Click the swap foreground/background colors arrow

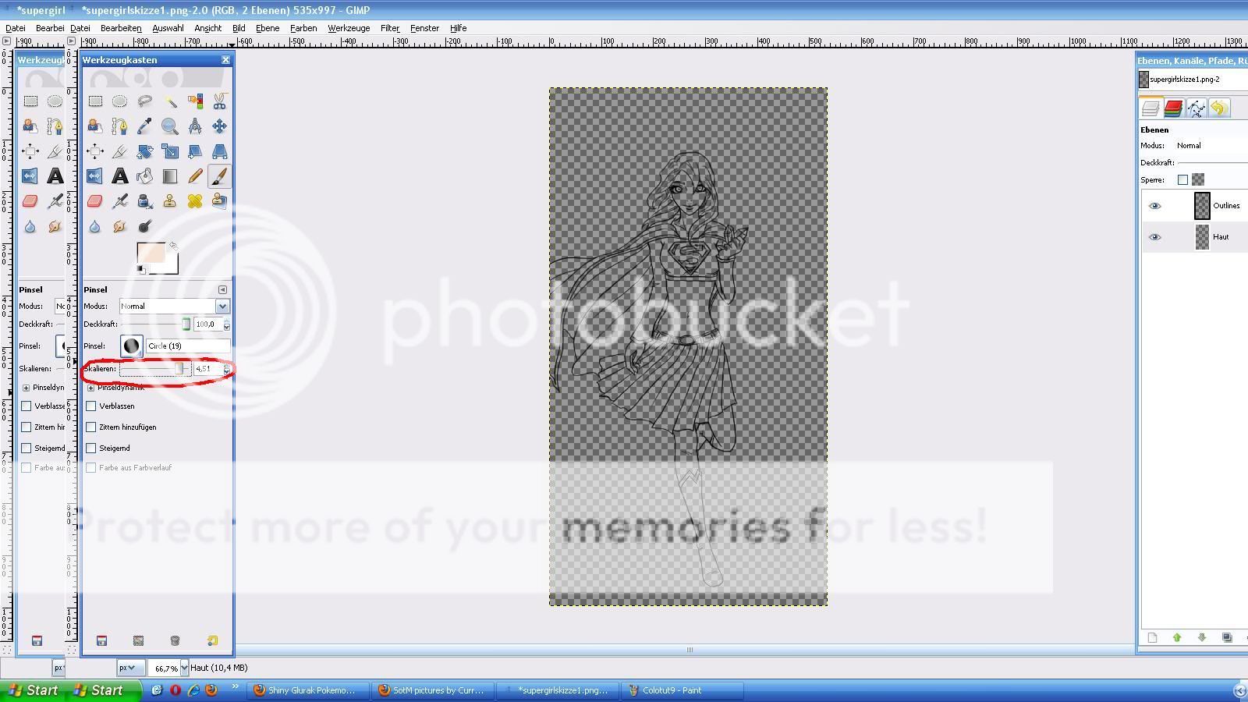point(173,246)
